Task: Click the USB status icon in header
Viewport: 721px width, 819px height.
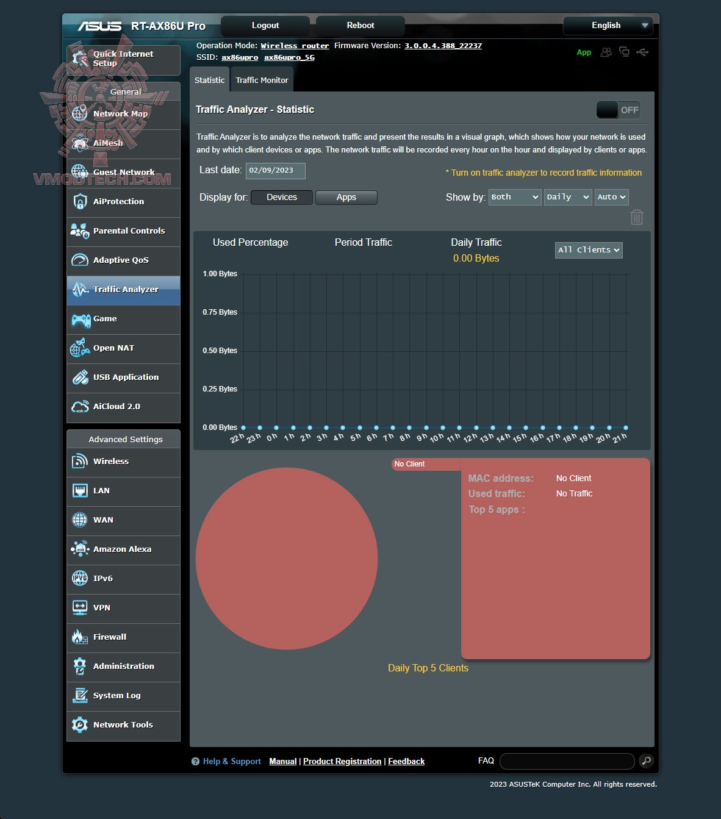Action: point(642,52)
